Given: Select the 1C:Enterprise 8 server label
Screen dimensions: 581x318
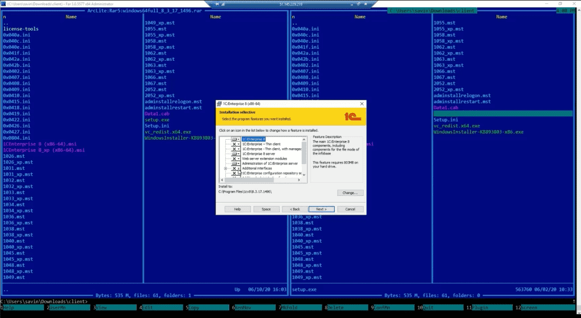Looking at the screenshot, I should [258, 154].
